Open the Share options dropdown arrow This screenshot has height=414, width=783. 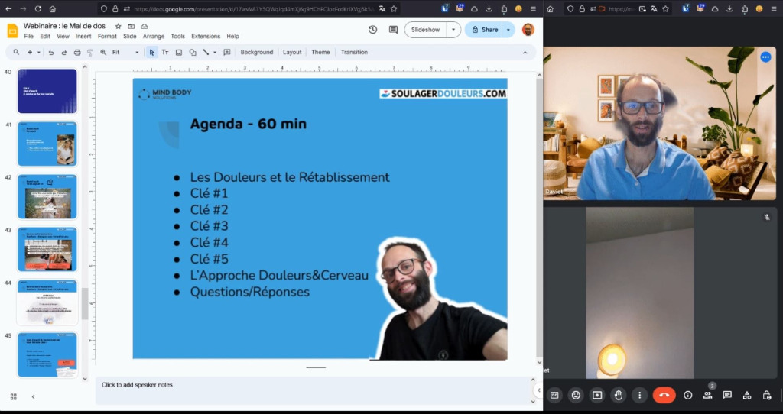click(x=508, y=30)
